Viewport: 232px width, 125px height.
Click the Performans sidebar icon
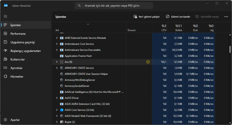[x=5, y=33]
